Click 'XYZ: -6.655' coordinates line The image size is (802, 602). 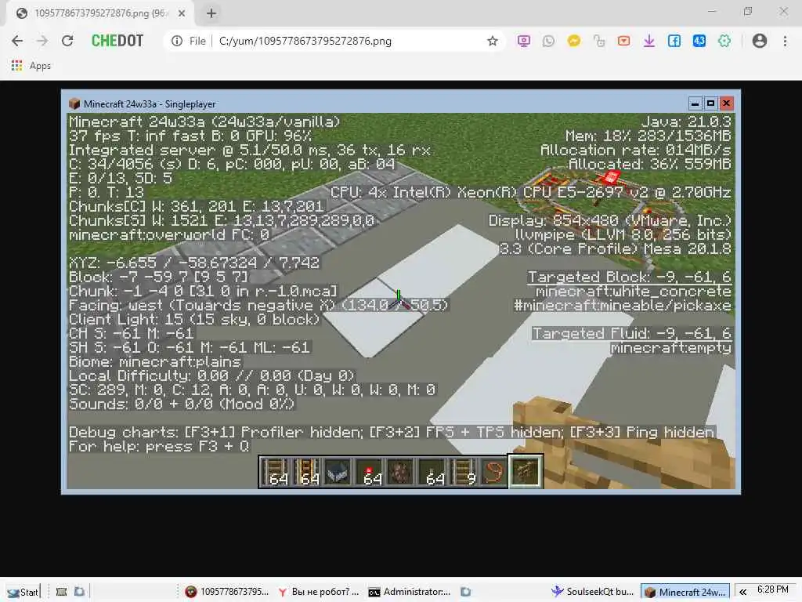(194, 263)
